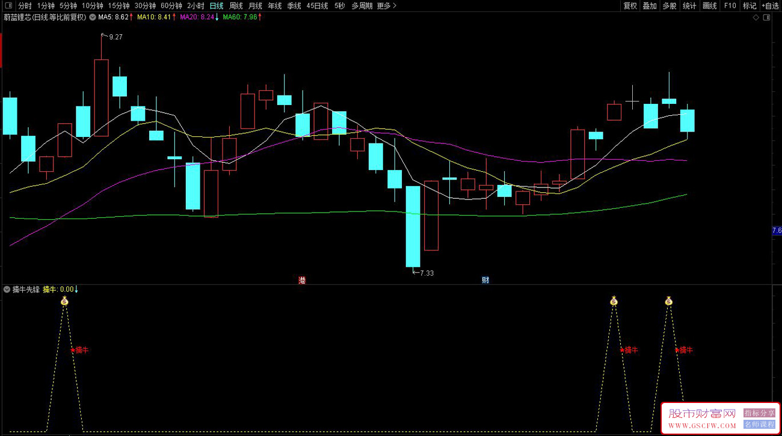
Task: Click the tall candle under 9.27
Action: click(101, 97)
